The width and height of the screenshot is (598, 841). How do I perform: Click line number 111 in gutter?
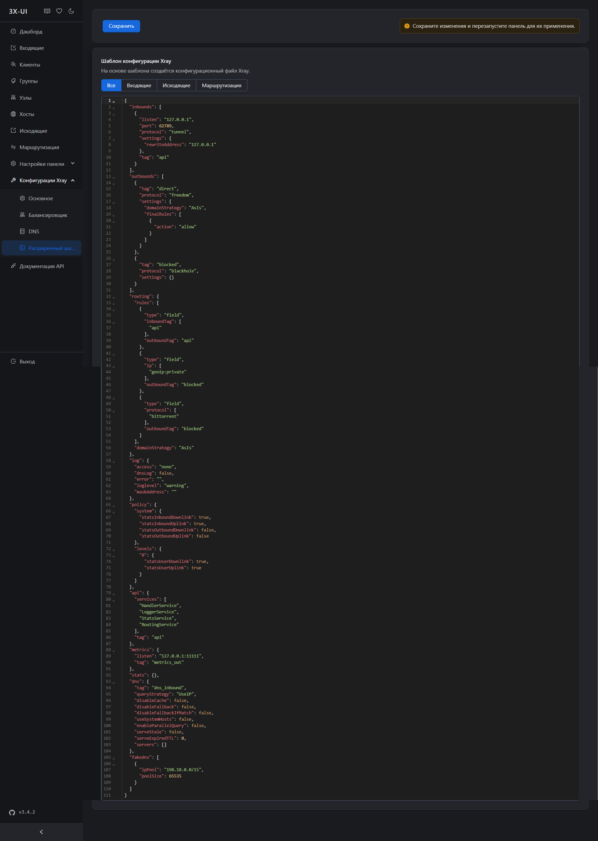point(107,795)
